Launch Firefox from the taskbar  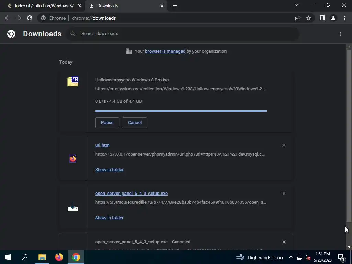pos(59,257)
